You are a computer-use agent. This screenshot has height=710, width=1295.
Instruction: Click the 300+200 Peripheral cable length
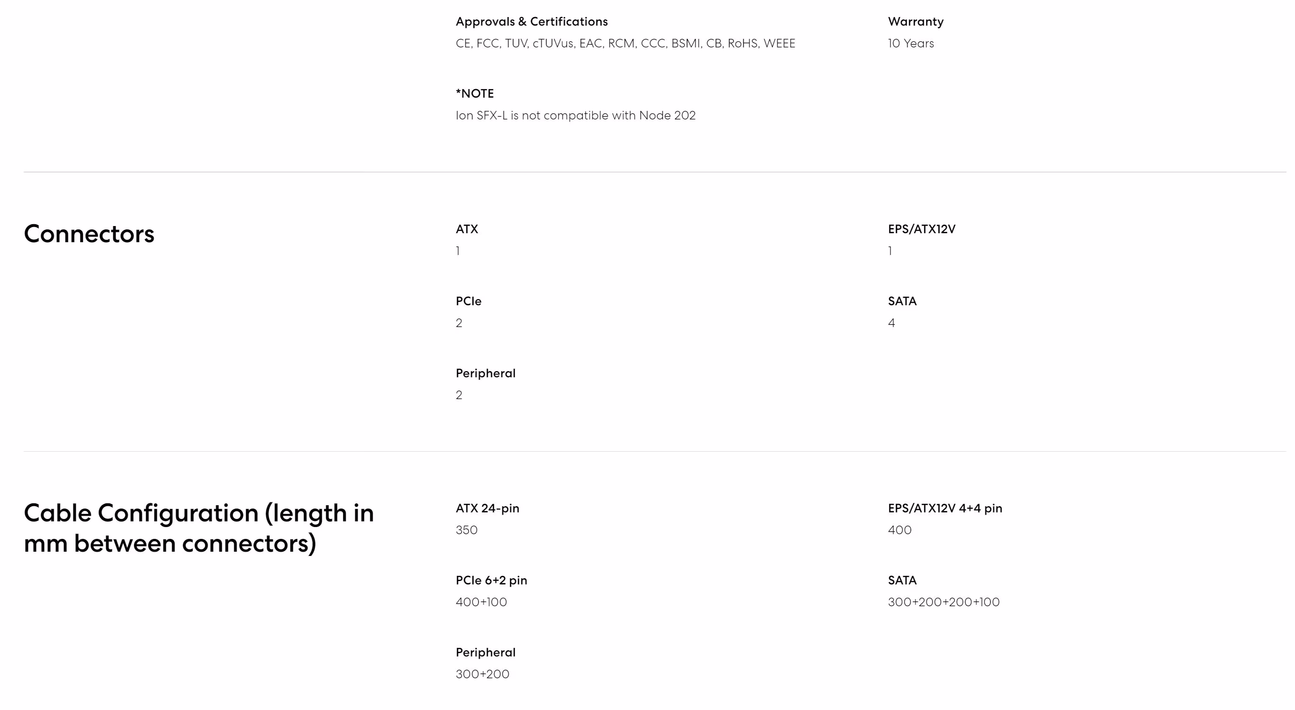point(482,674)
